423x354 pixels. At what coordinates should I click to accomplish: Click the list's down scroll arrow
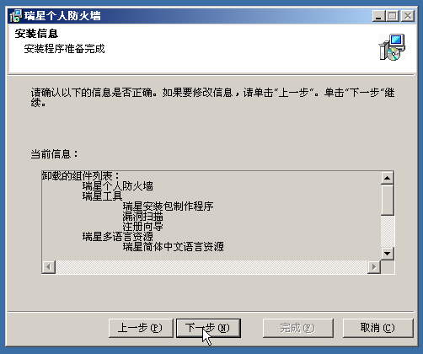[388, 254]
